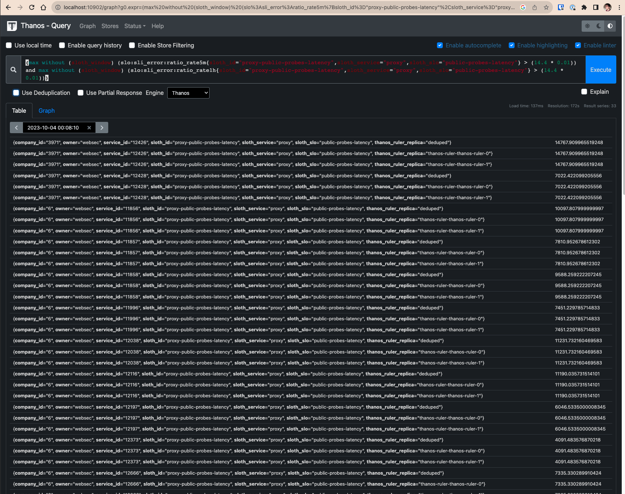
Task: Open the Stores menu item
Action: 110,26
